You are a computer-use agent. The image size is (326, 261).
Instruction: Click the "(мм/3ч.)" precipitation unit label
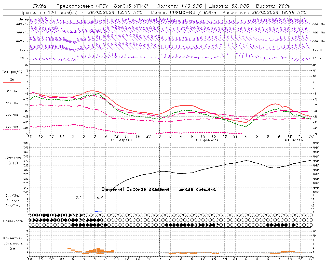[13, 195]
